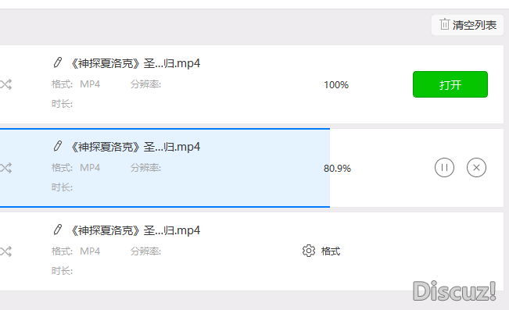Click shuffle arrows icon on third file row

pos(5,251)
